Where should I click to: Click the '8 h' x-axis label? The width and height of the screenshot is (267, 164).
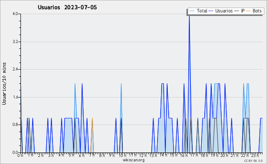click(x=102, y=155)
